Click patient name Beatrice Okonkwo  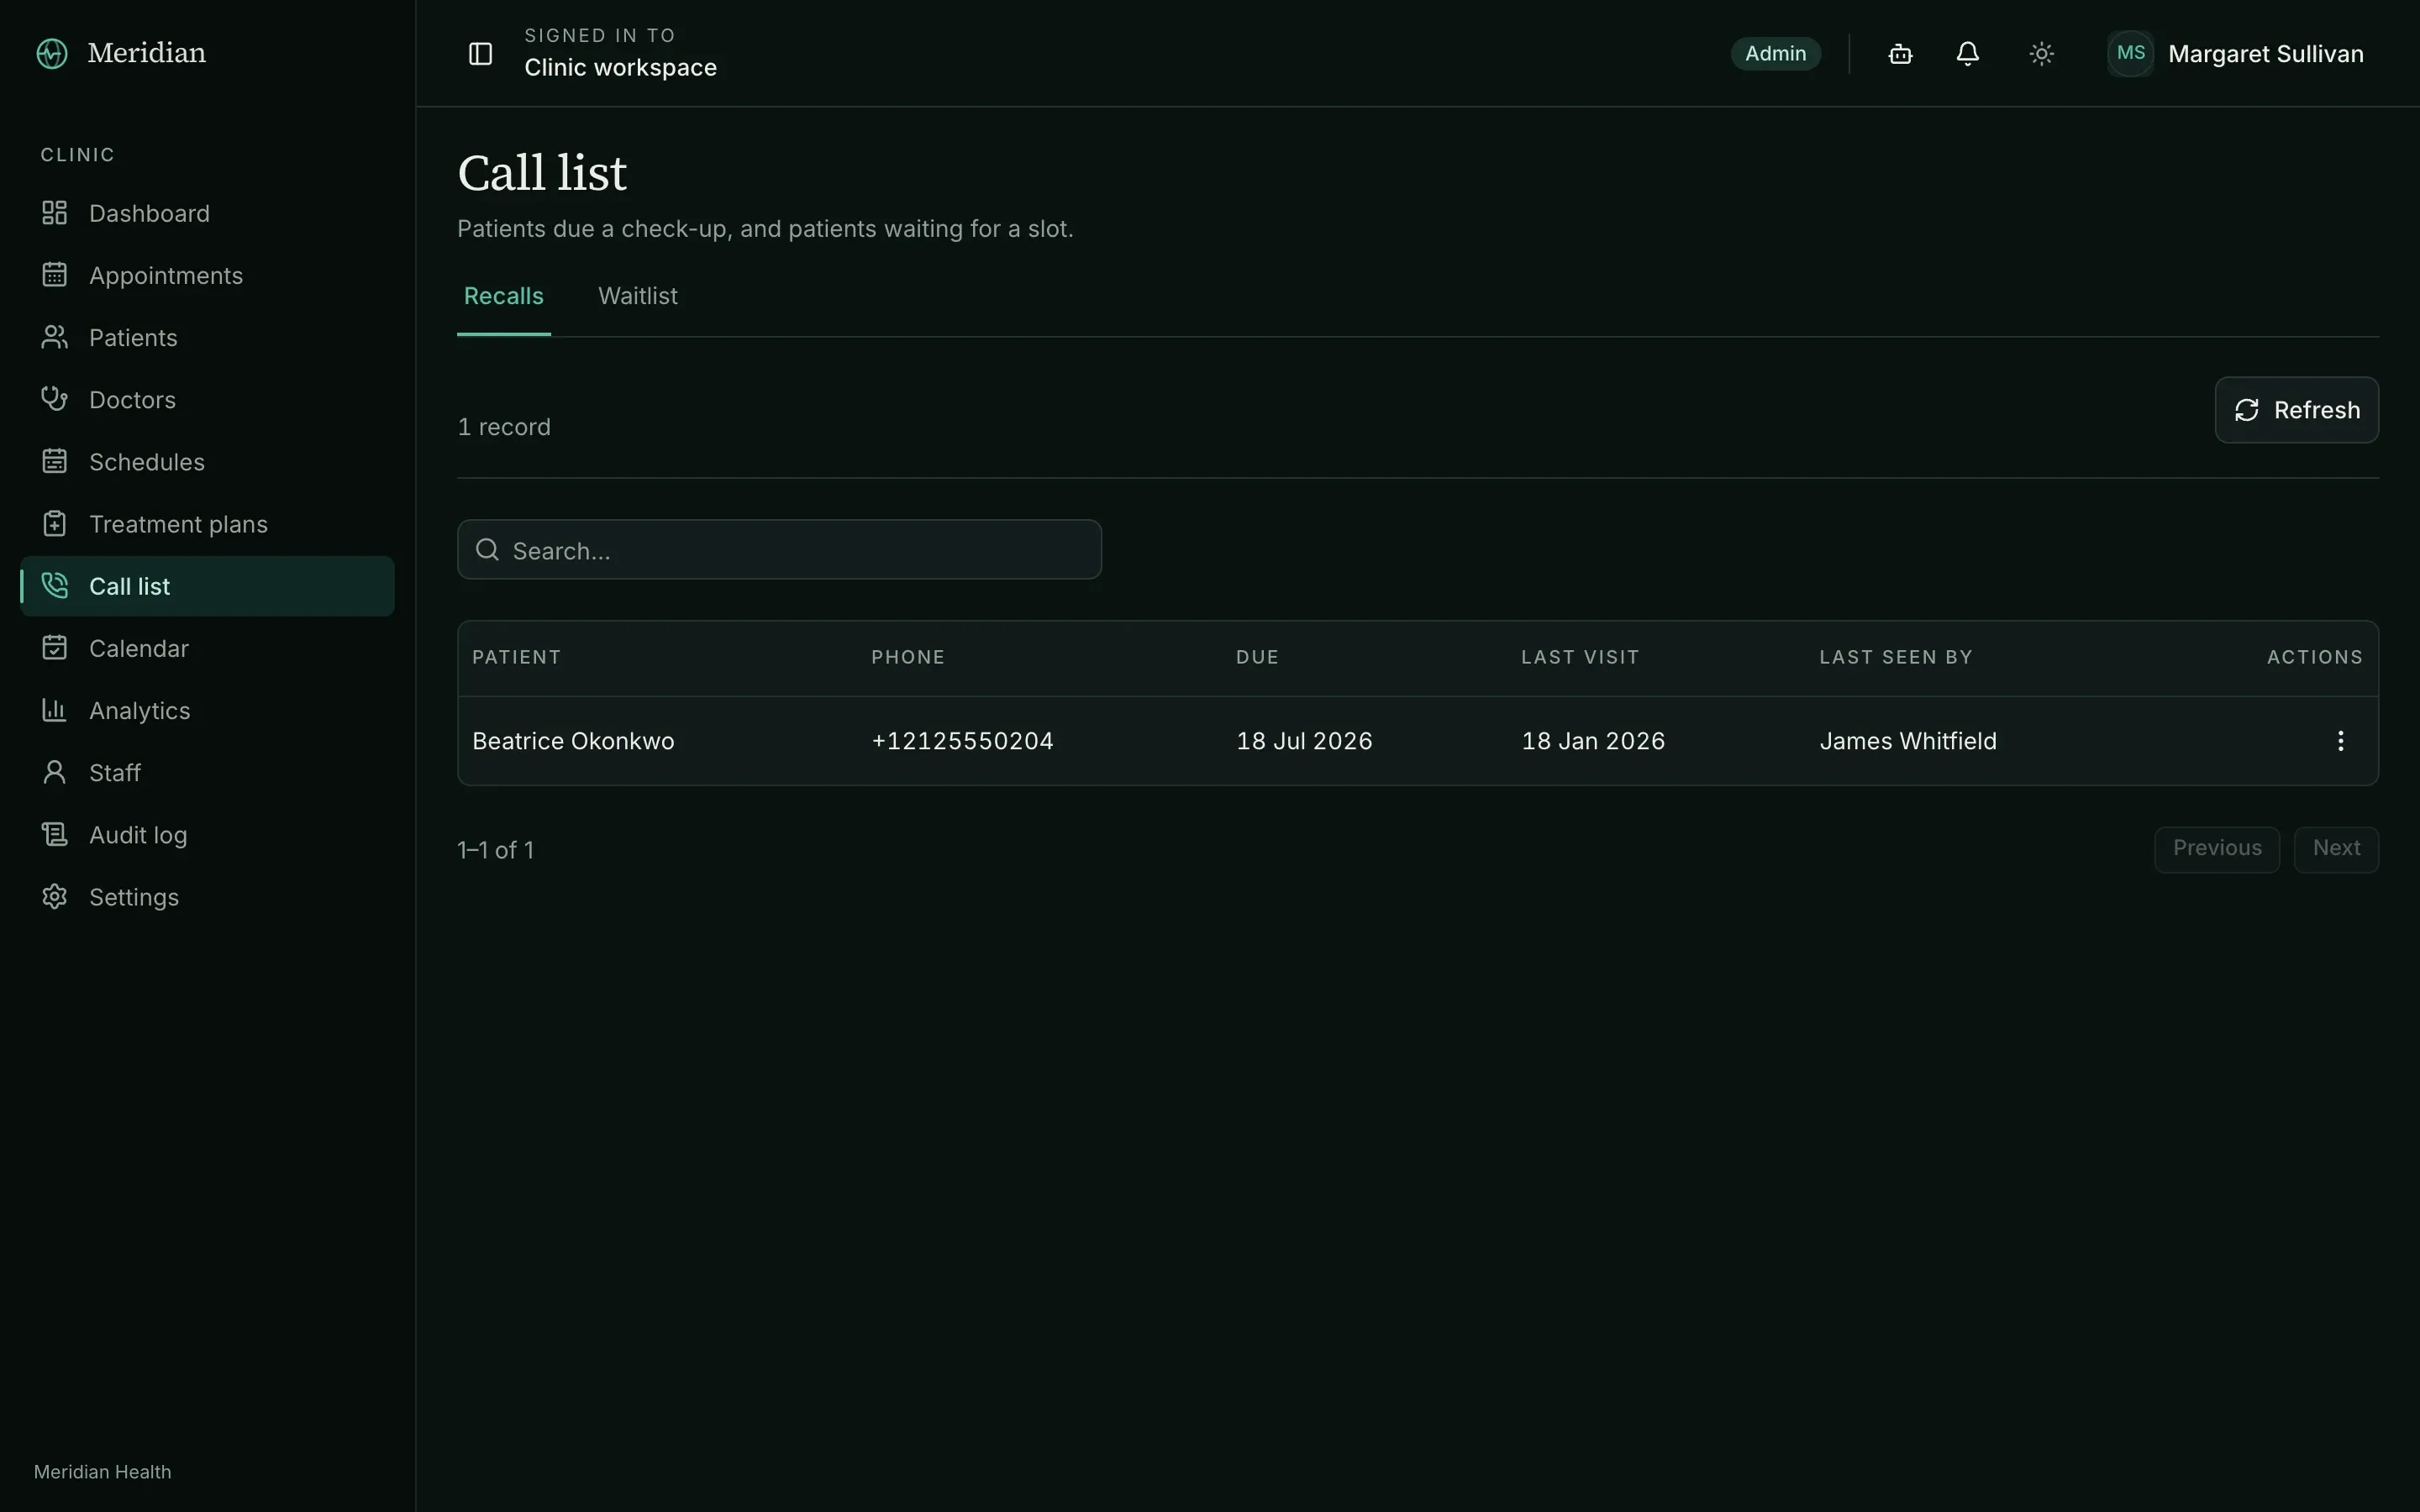(573, 741)
